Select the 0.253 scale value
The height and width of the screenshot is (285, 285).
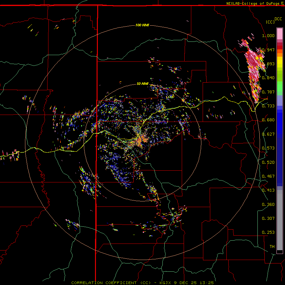268,232
